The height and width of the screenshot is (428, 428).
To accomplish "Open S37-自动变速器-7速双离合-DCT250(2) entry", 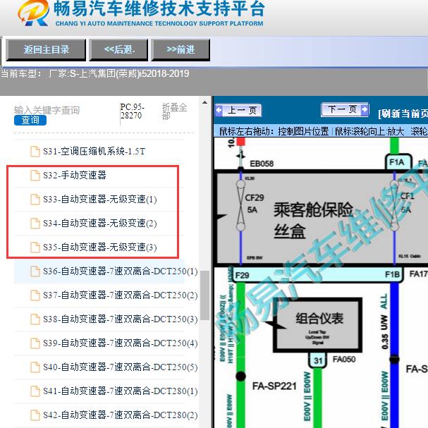I will tap(121, 295).
